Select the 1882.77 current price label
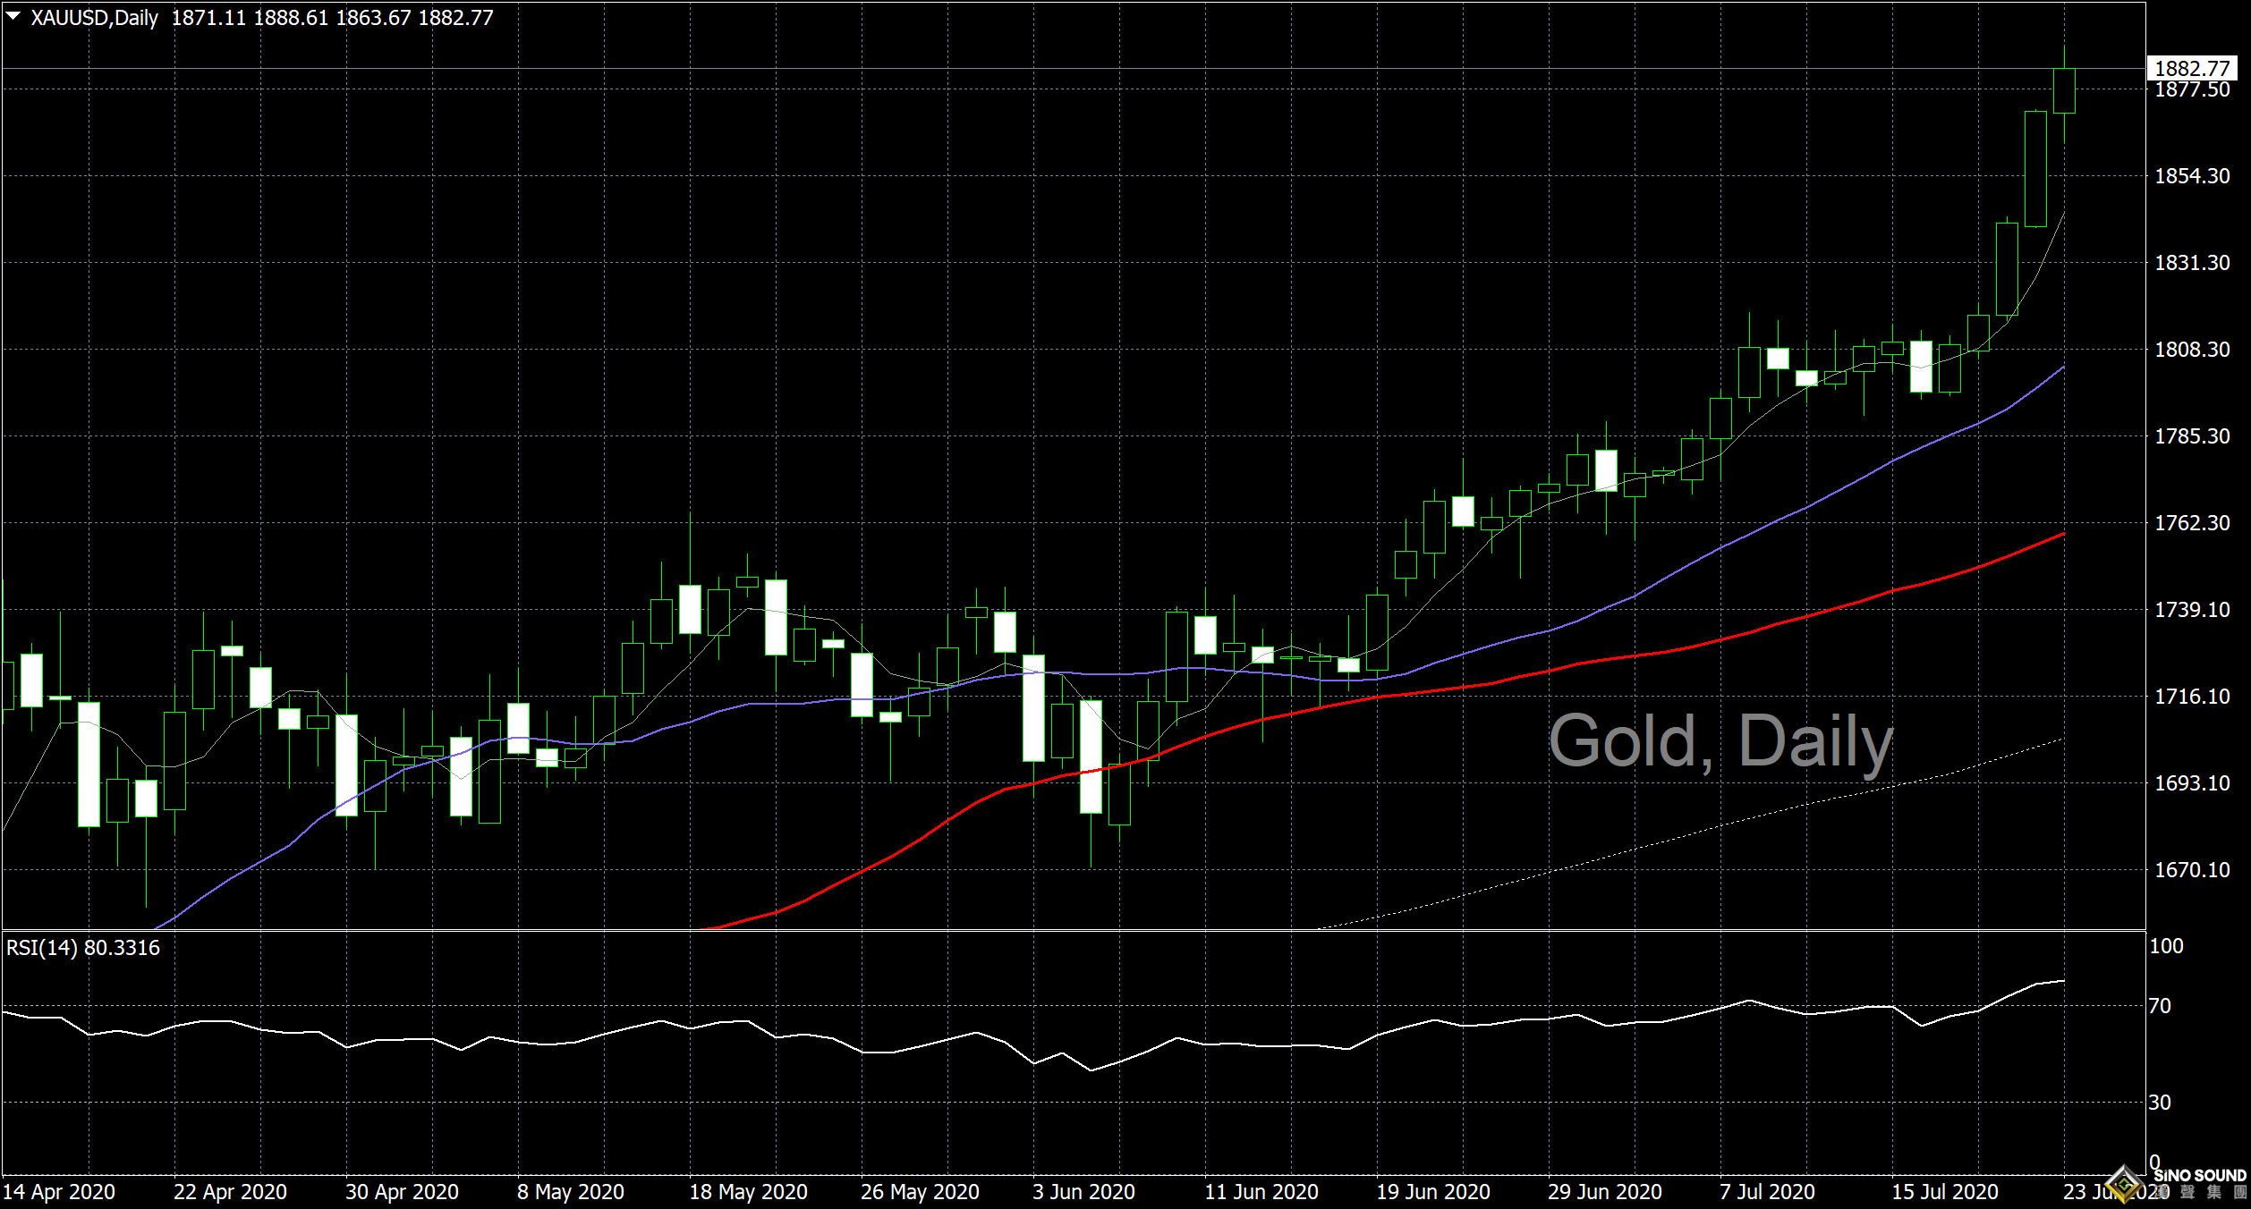The image size is (2251, 1209). [2192, 69]
